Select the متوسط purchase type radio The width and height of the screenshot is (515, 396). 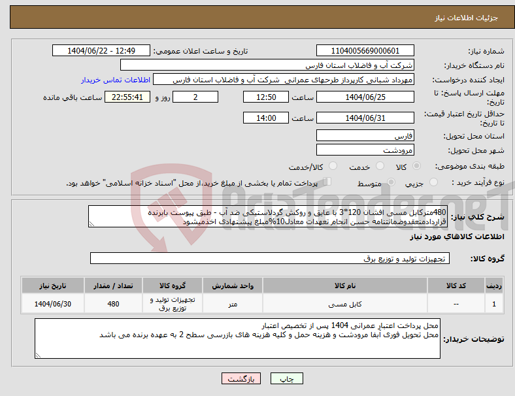pyautogui.click(x=391, y=182)
